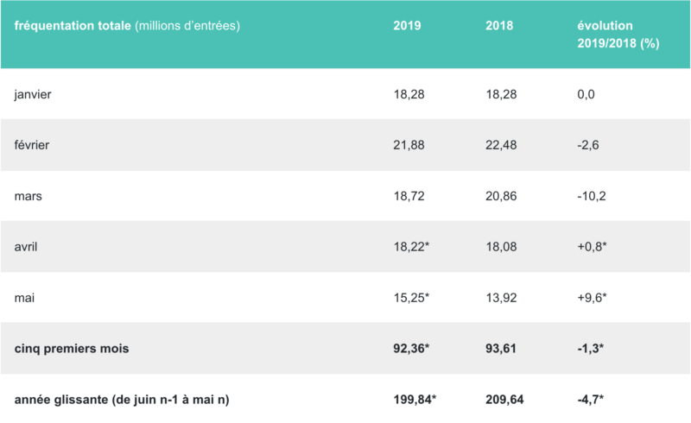Select the 2018 column header
This screenshot has width=691, height=423.
(x=499, y=26)
